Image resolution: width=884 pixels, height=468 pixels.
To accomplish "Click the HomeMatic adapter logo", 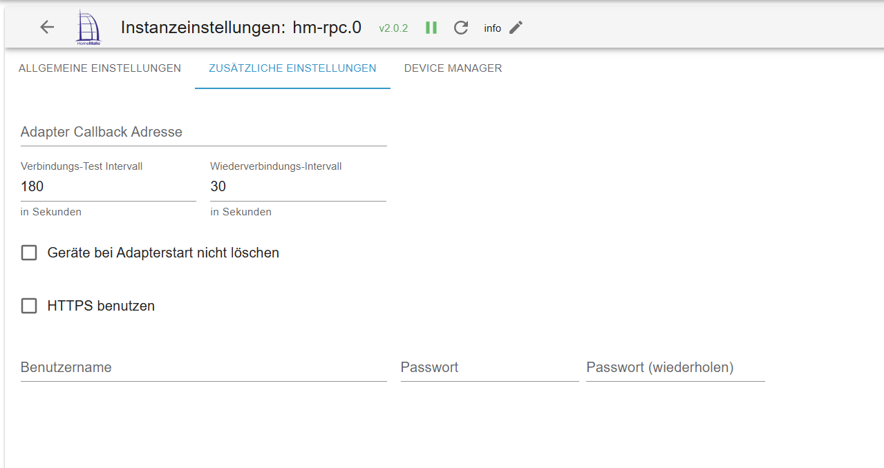I will tap(88, 27).
